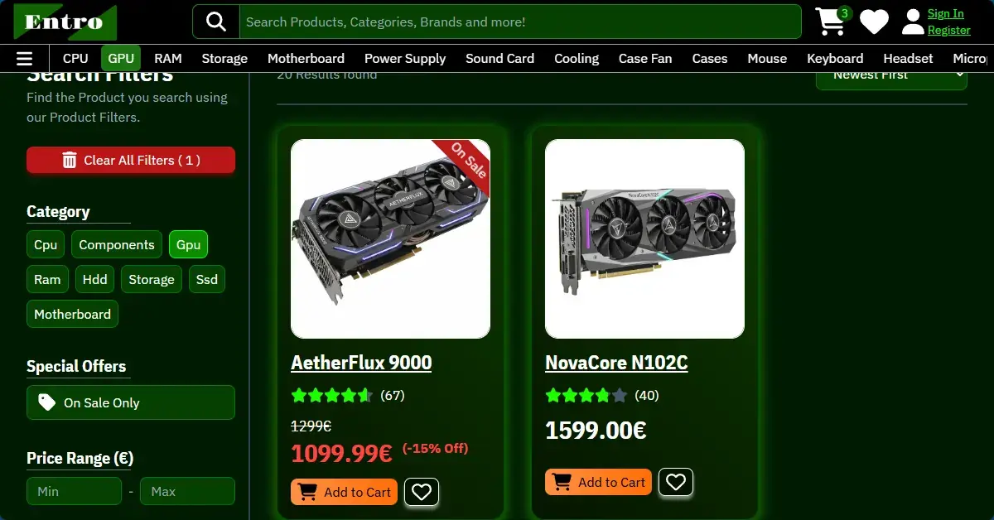Click the trash icon on Clear All Filters
994x520 pixels.
[70, 160]
